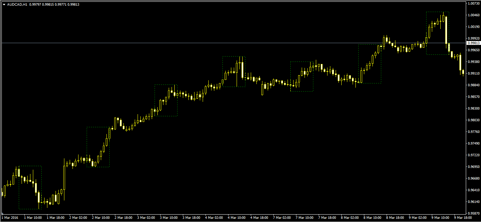The height and width of the screenshot is (222, 481).
Task: Click the dashed session box above 4 Mar 10:00
Action: click(234, 71)
